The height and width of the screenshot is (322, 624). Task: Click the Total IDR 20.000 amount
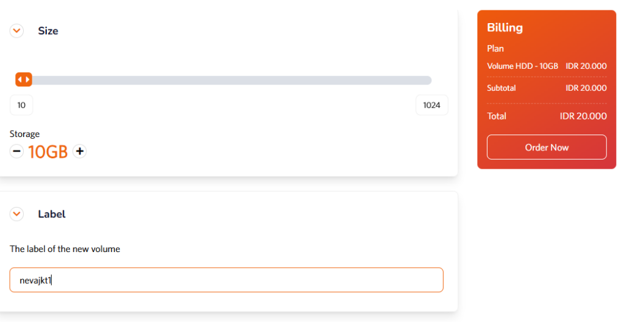coord(583,116)
